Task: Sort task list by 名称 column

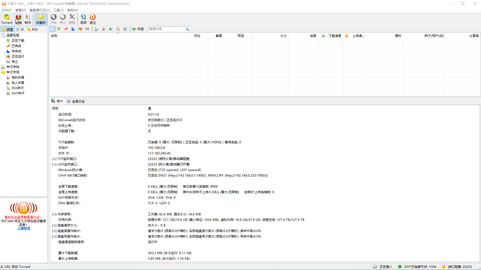Action: (x=118, y=36)
